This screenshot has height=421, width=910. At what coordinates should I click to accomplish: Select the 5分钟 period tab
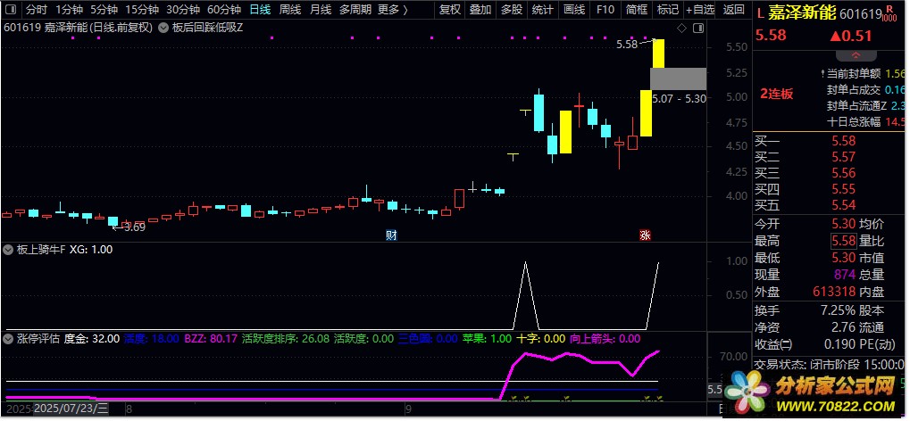click(x=104, y=10)
